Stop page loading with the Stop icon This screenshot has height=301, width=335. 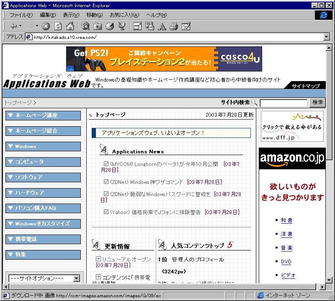[x=46, y=26]
